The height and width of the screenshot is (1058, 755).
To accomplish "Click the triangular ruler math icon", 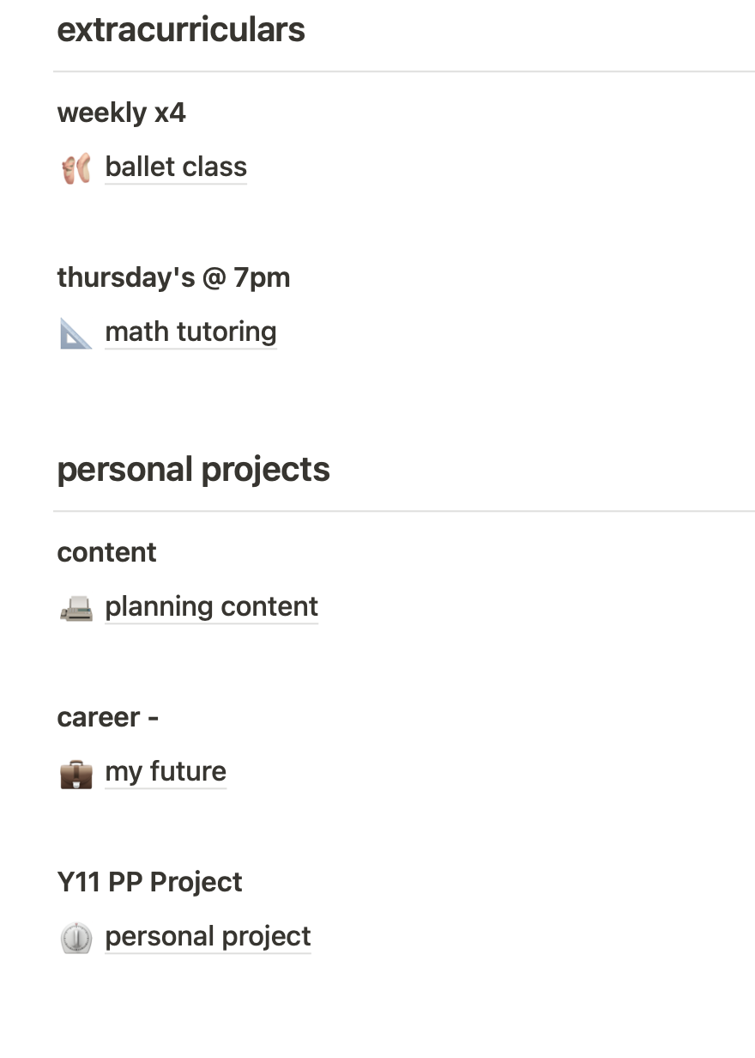I will click(x=76, y=332).
